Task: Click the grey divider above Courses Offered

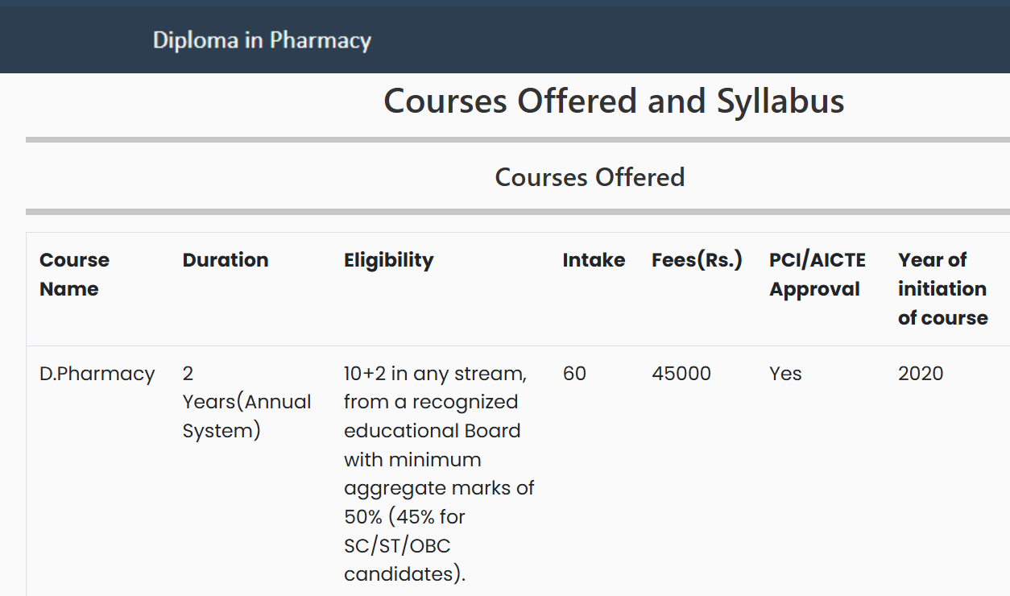Action: tap(515, 140)
